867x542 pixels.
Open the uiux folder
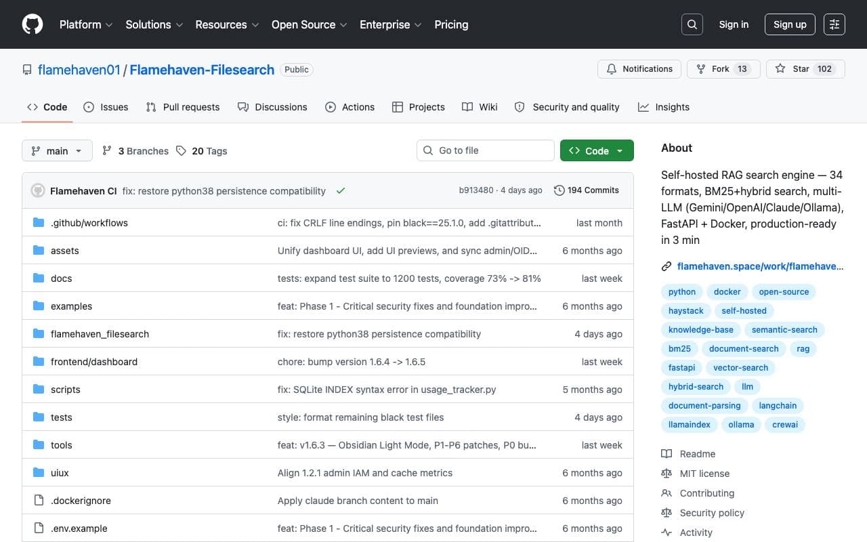tap(60, 473)
